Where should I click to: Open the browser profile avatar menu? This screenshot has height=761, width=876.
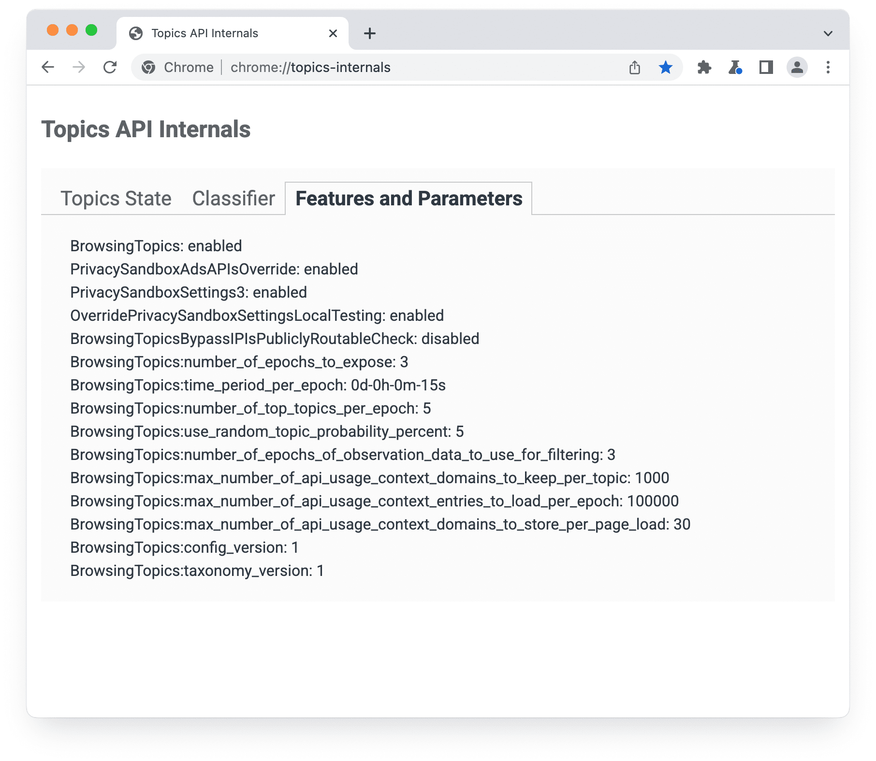click(797, 67)
